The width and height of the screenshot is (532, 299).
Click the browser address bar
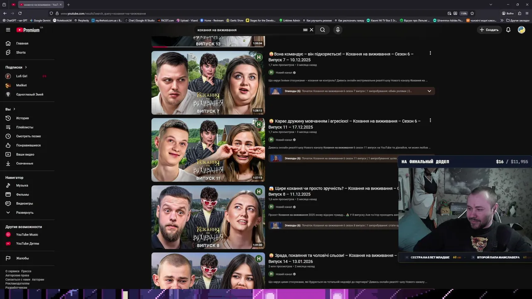coord(249,13)
